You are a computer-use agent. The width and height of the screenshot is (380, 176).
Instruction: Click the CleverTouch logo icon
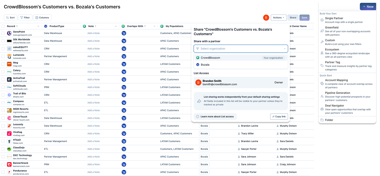[x=9, y=118]
